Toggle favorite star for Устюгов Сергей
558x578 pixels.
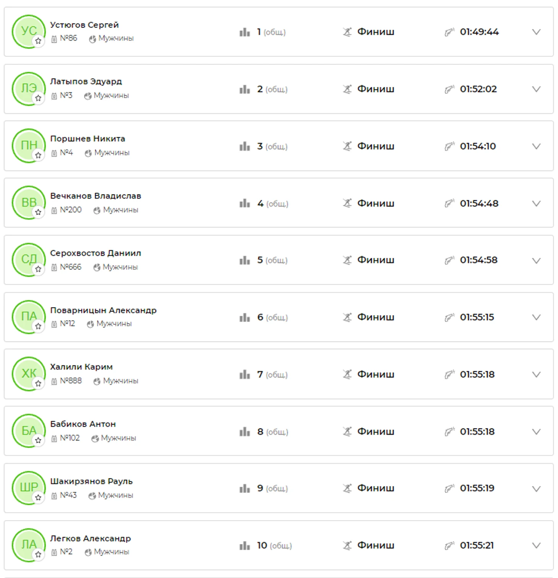pyautogui.click(x=38, y=41)
